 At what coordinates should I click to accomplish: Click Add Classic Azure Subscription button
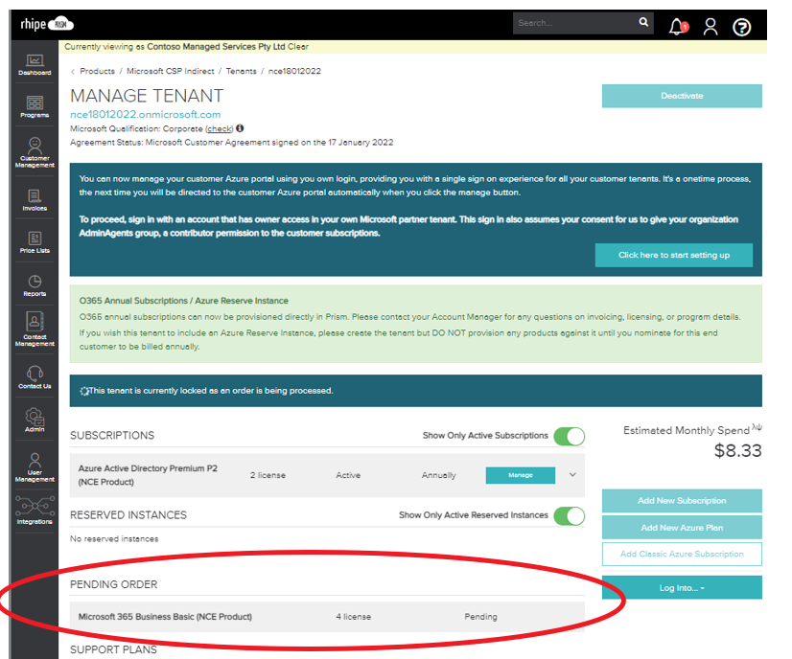[x=682, y=554]
